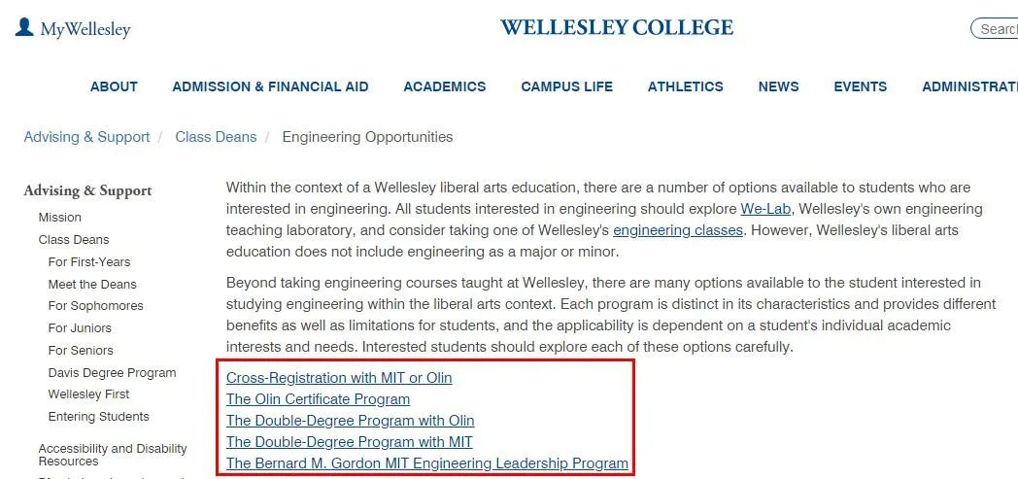Open Admission & Financial Aid menu

[x=270, y=86]
